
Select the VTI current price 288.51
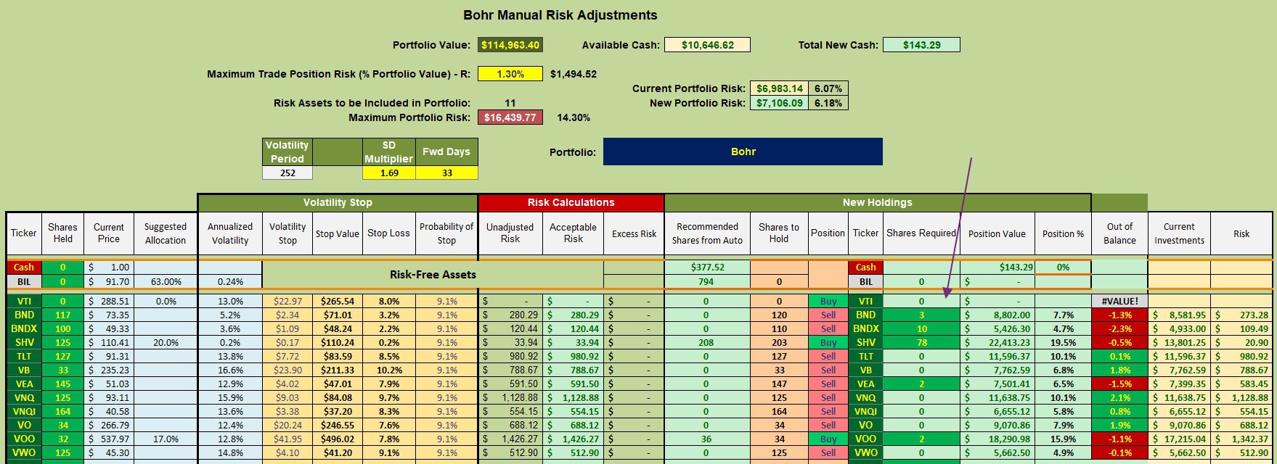(x=109, y=301)
